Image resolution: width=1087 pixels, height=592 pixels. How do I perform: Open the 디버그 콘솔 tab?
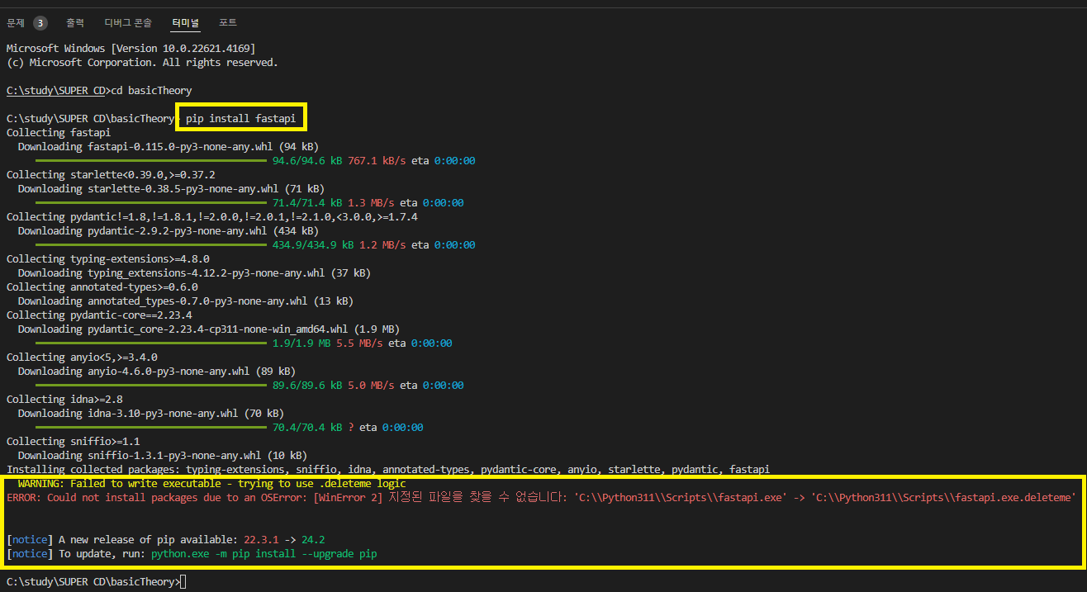click(128, 22)
